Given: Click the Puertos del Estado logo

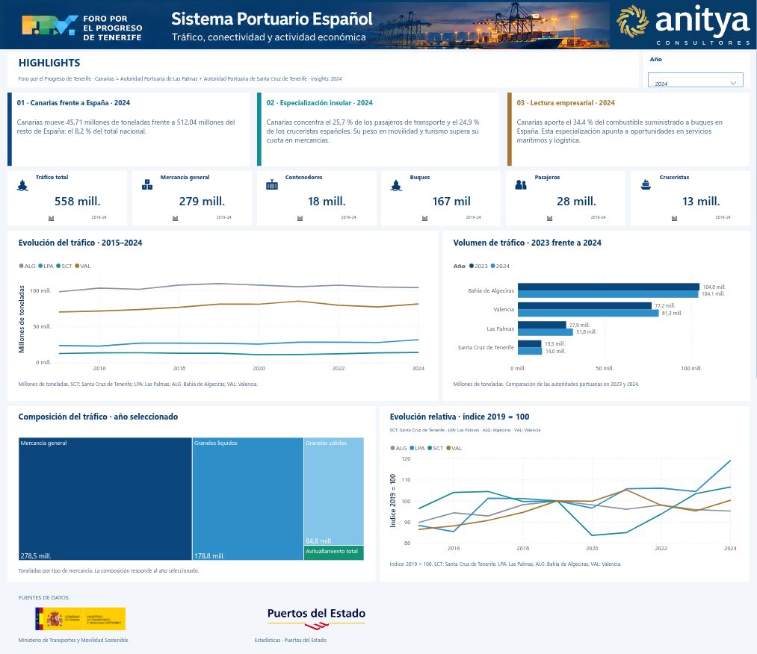Looking at the screenshot, I should point(316,618).
